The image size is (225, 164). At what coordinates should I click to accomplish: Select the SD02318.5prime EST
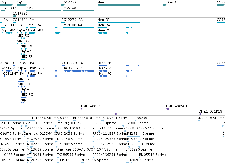(x=199, y=120)
